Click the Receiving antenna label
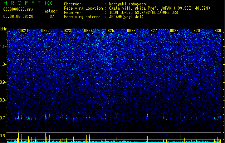Viewport: 225px width, 143px height. tap(82, 17)
